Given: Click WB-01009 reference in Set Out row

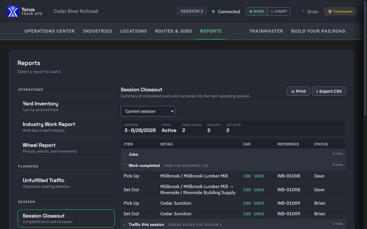Looking at the screenshot, I should coord(289,214).
